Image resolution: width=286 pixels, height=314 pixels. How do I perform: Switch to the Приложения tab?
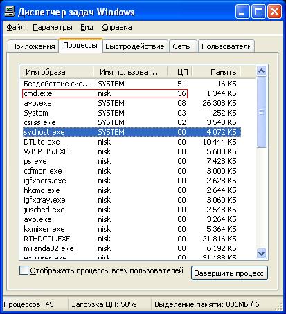click(x=33, y=46)
